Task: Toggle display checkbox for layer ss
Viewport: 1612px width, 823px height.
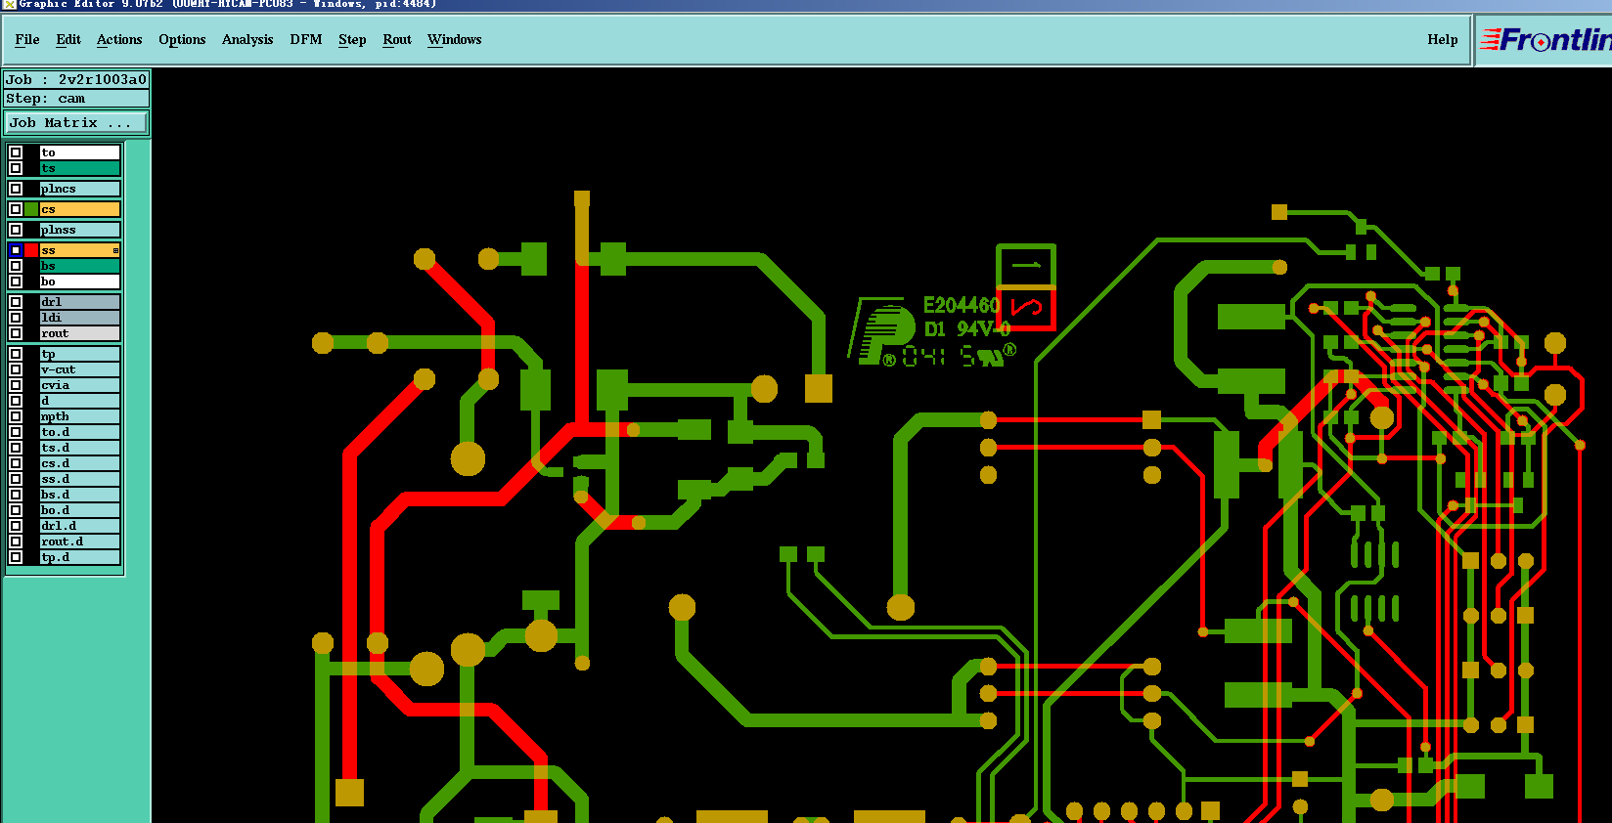Action: coord(16,250)
